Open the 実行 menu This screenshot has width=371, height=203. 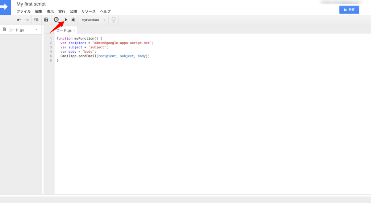(62, 12)
